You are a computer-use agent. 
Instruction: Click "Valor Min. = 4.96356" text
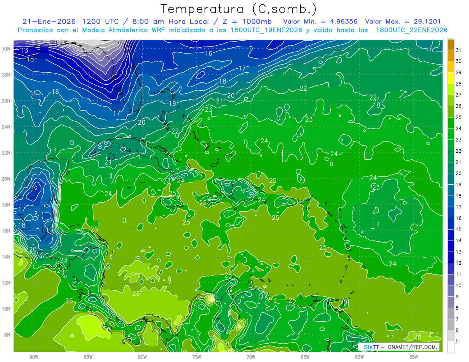(320, 21)
